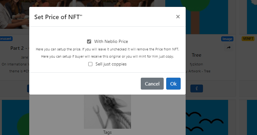Image resolution: width=257 pixels, height=135 pixels.
Task: Uncheck the With Neblio Price checkbox
Action: pyautogui.click(x=89, y=42)
